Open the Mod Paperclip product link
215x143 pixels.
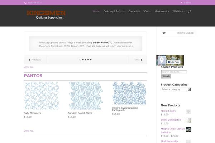[169, 141]
